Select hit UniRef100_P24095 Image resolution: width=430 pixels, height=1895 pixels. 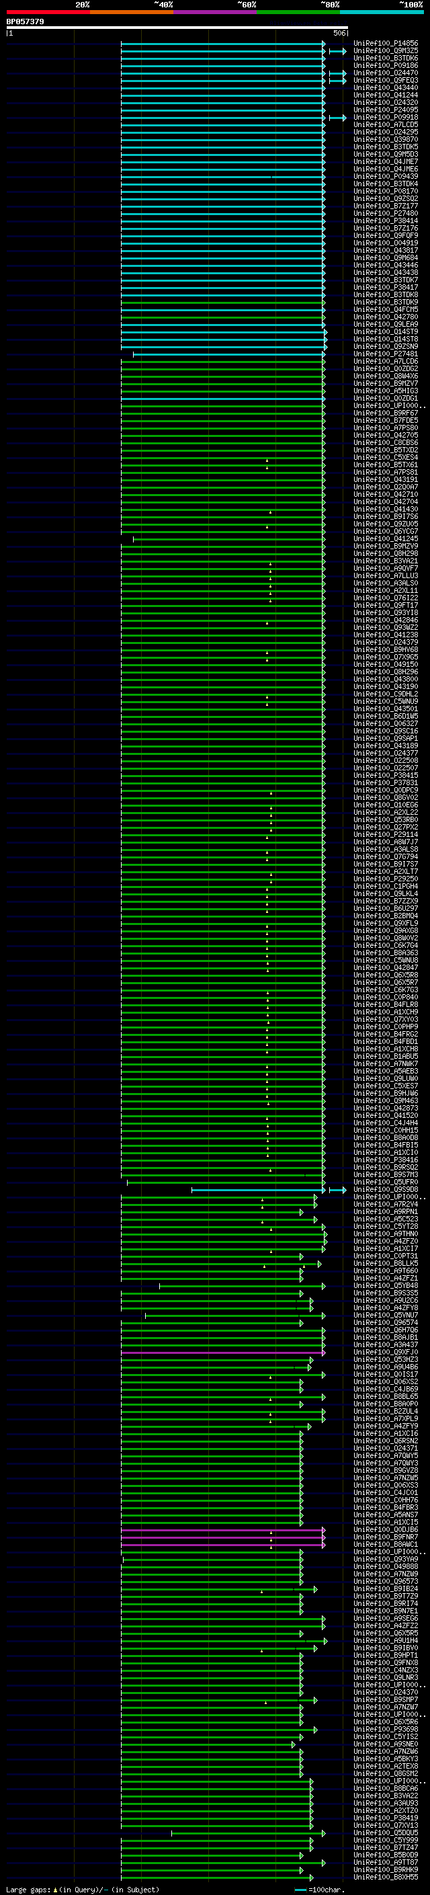click(x=385, y=110)
